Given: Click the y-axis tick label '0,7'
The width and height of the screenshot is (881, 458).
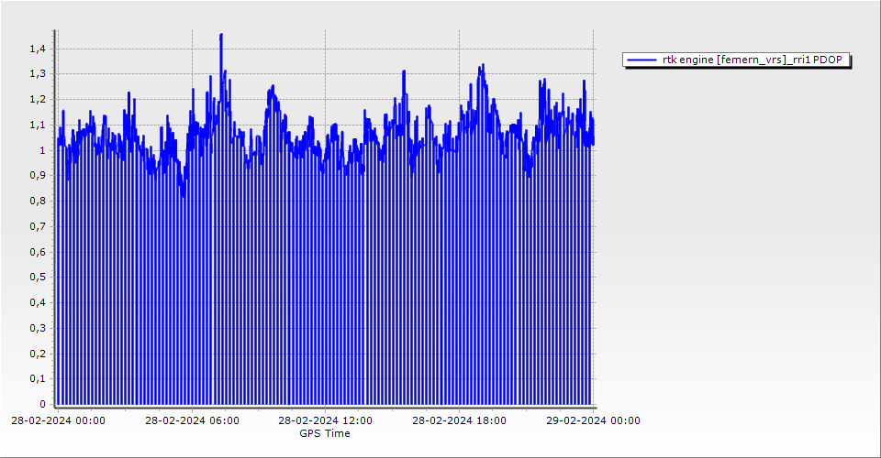Looking at the screenshot, I should (38, 226).
